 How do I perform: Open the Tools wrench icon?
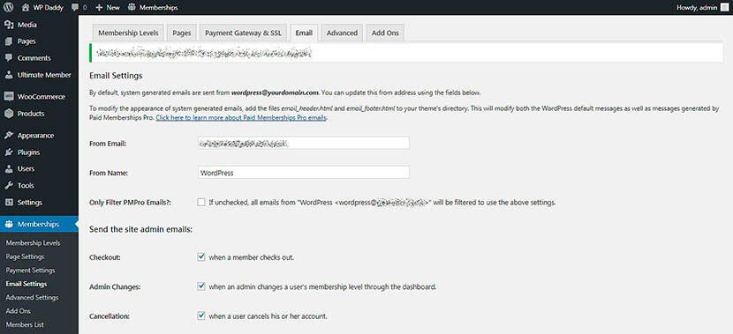click(9, 185)
